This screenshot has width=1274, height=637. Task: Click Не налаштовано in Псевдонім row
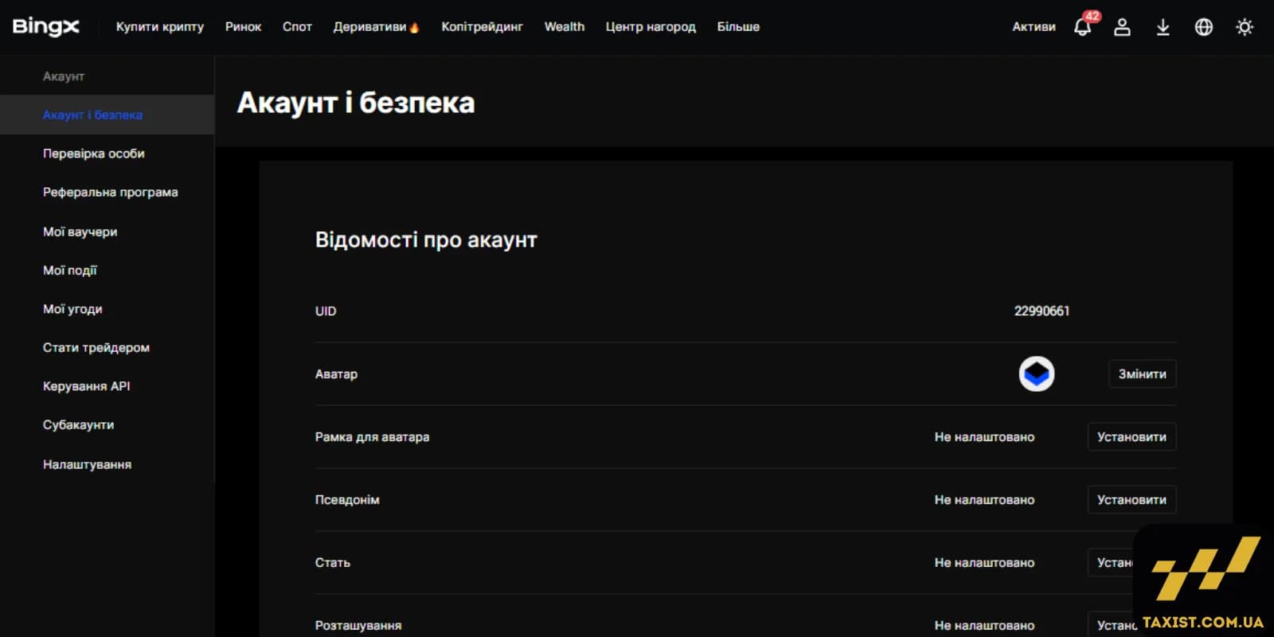(984, 499)
